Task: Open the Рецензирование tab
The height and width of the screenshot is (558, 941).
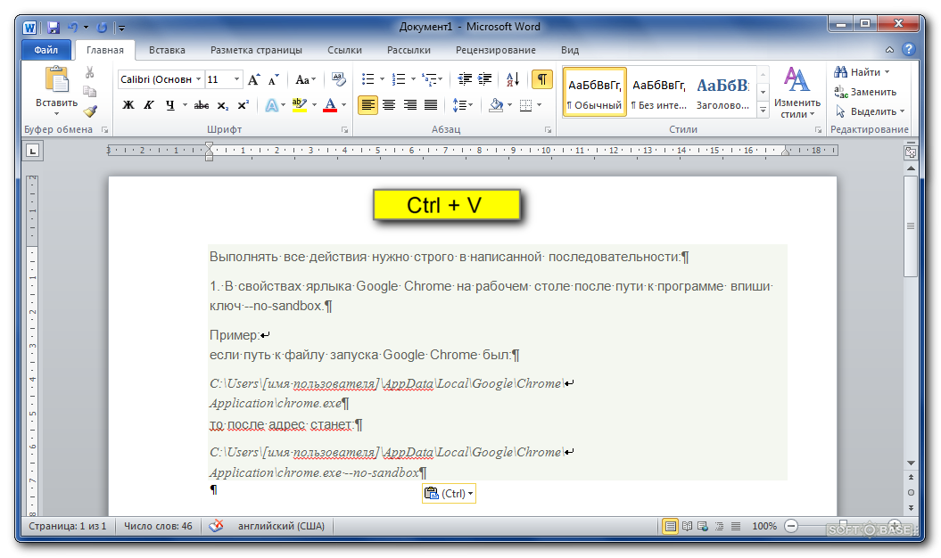Action: 495,50
